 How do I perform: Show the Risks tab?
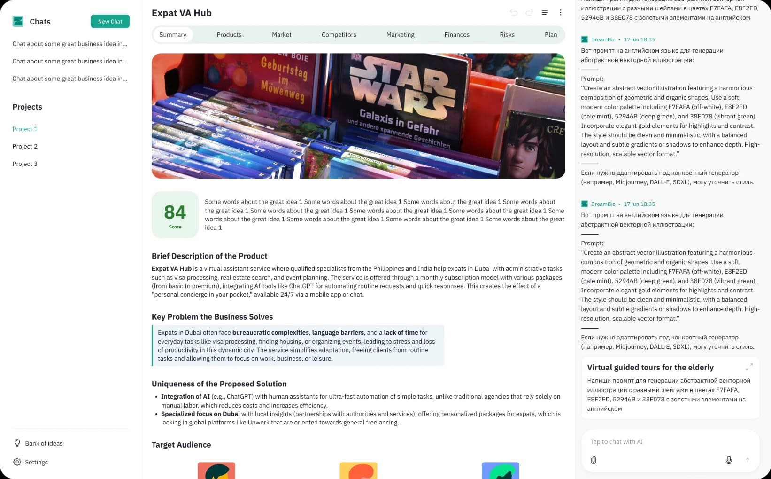[x=507, y=35]
